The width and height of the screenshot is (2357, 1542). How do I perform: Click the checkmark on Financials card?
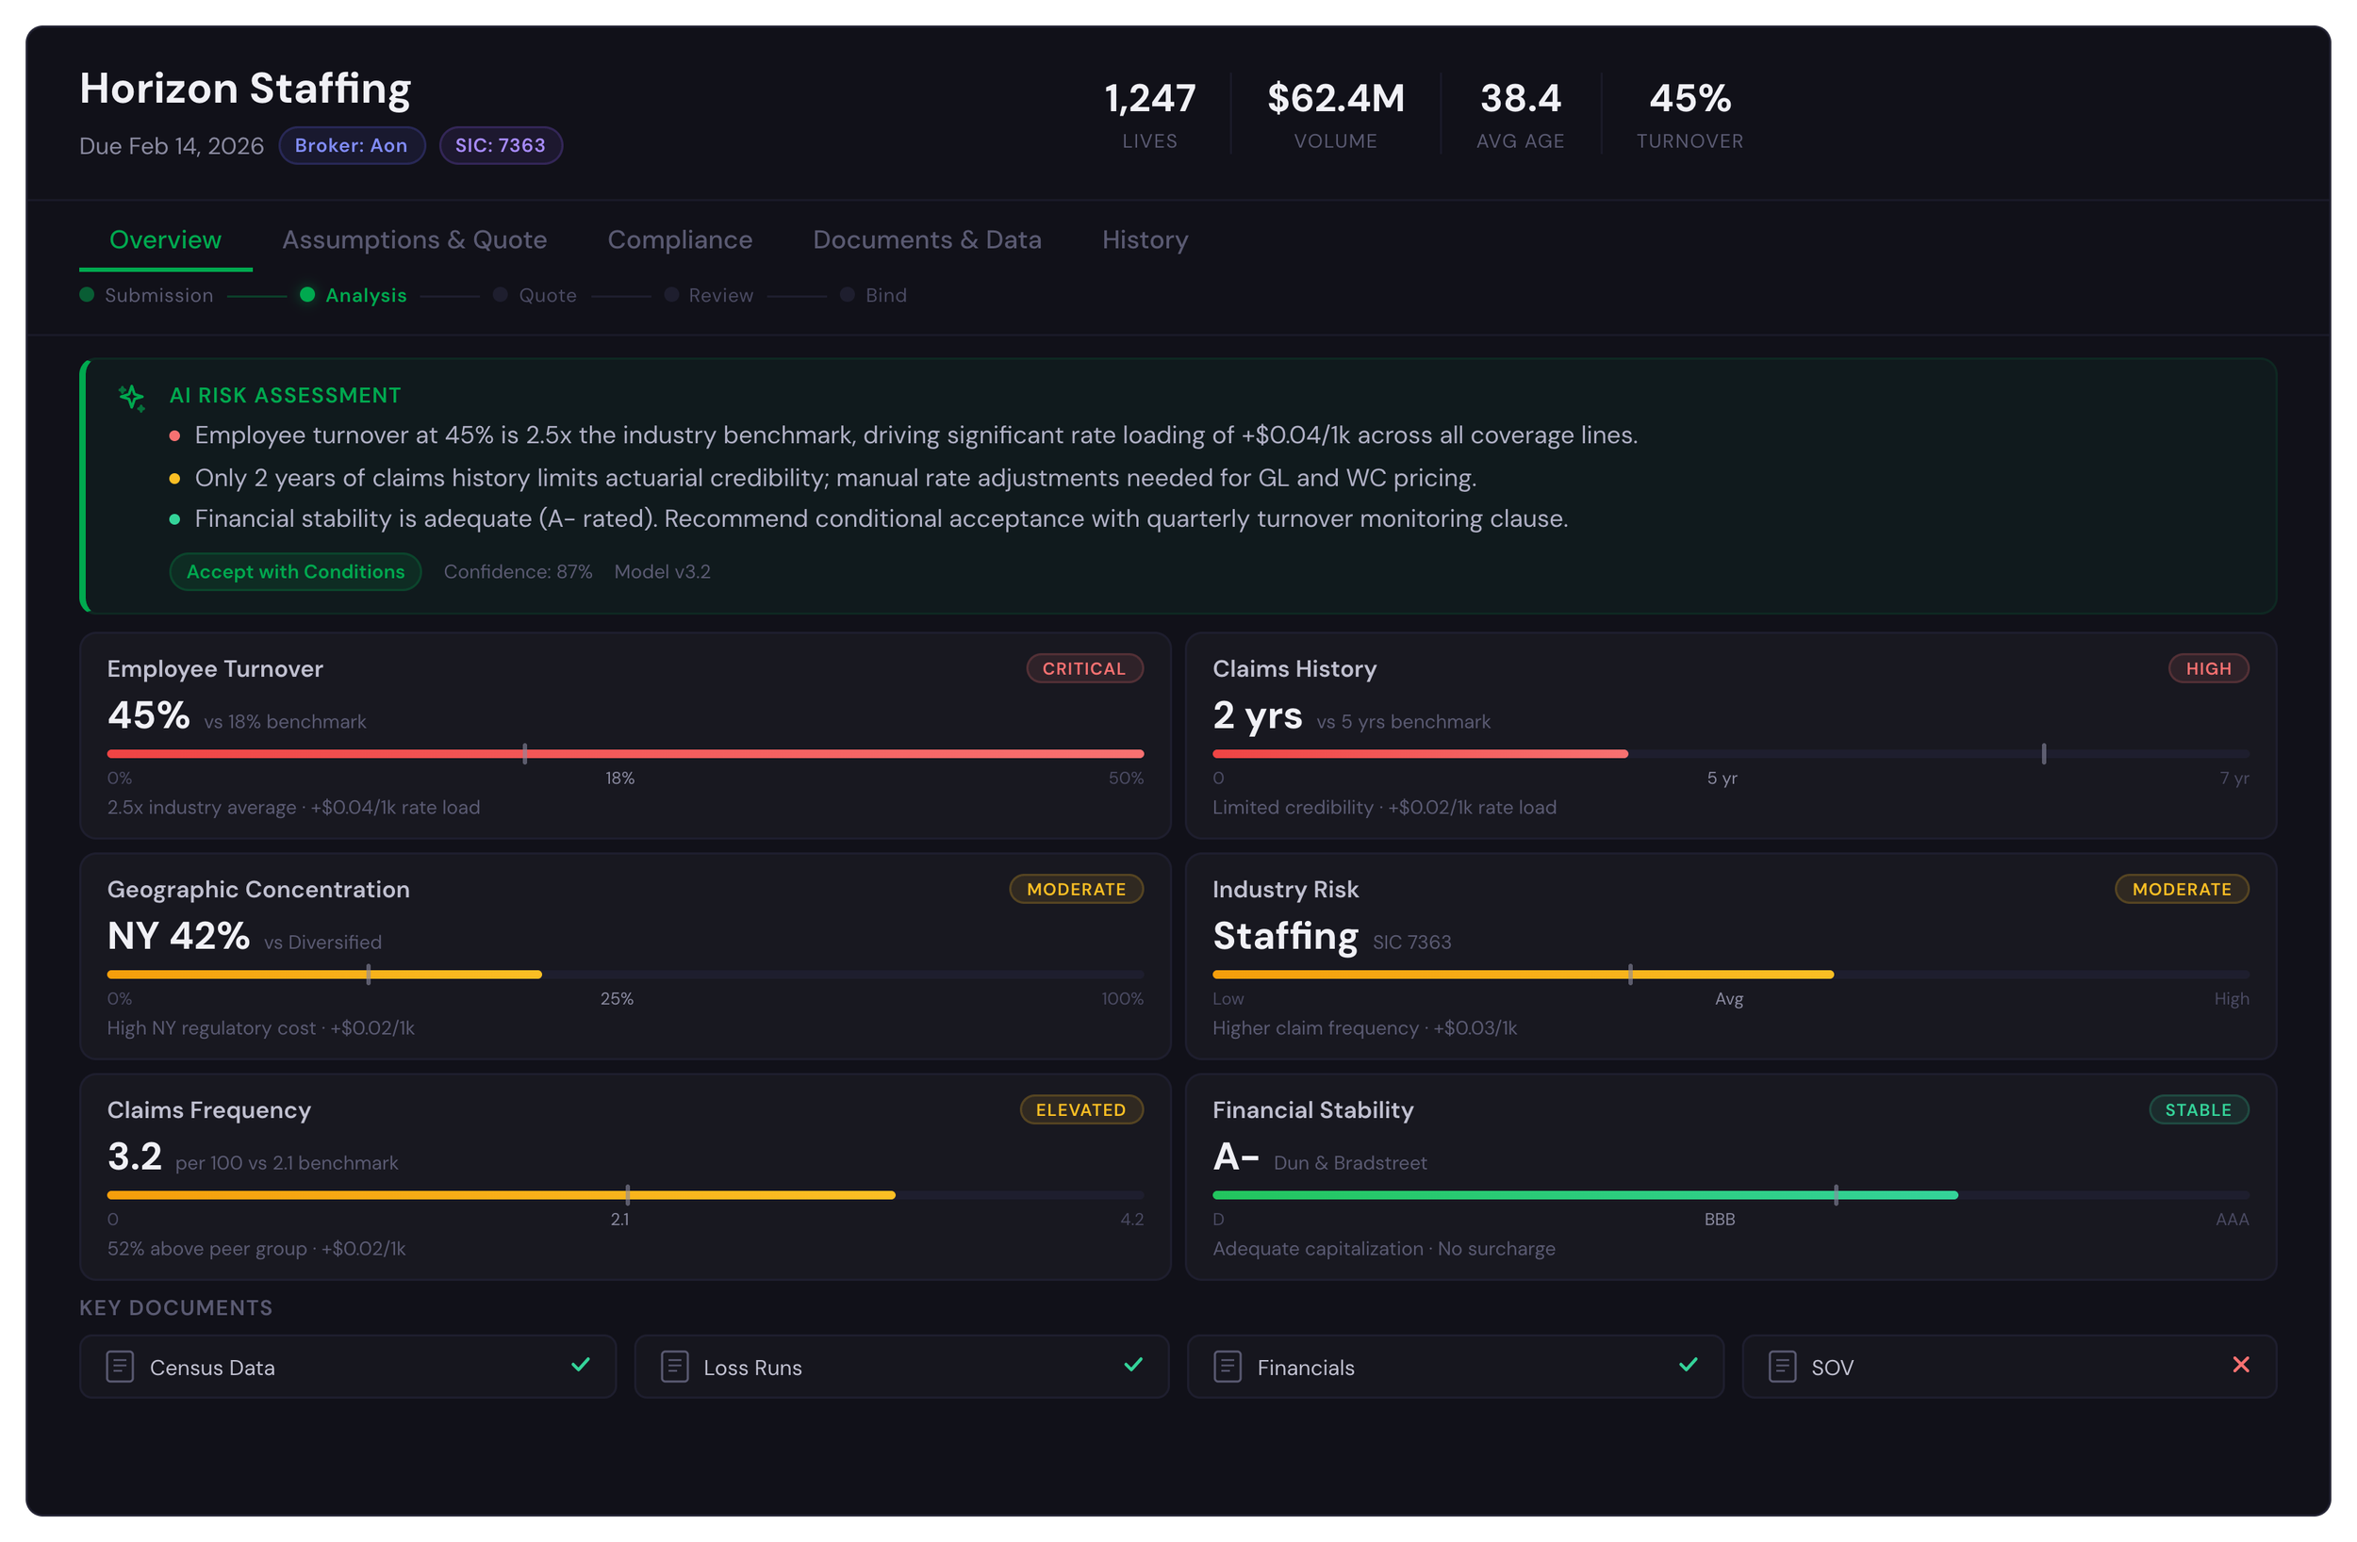click(1689, 1365)
